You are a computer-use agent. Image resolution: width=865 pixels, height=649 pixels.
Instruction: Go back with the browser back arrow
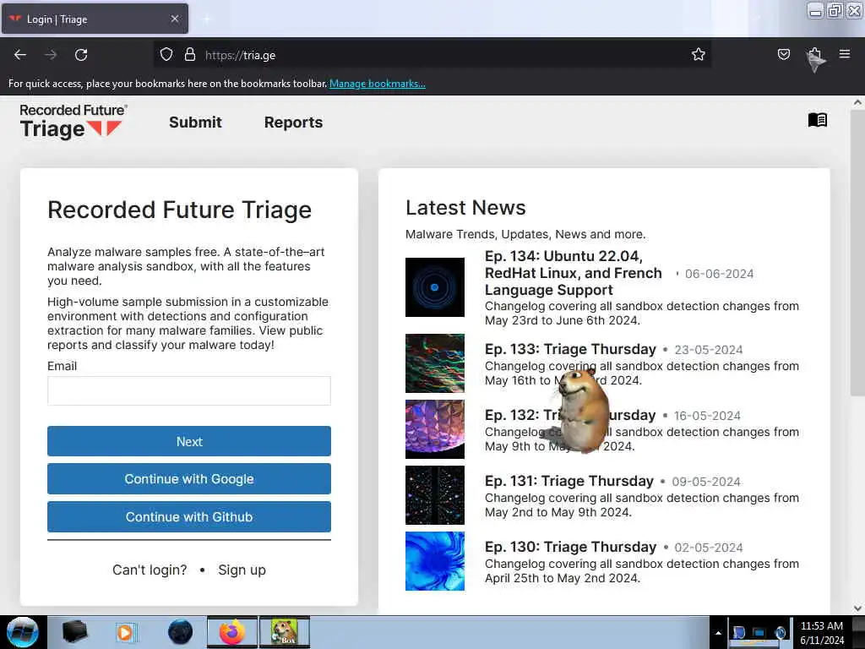pos(20,55)
